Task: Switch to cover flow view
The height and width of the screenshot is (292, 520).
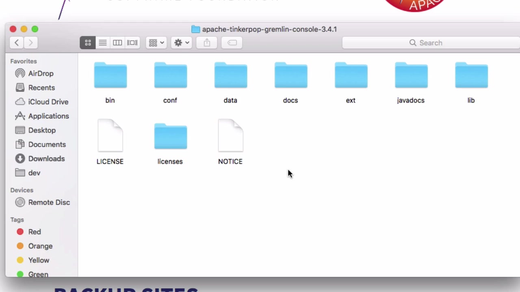Action: pos(132,43)
